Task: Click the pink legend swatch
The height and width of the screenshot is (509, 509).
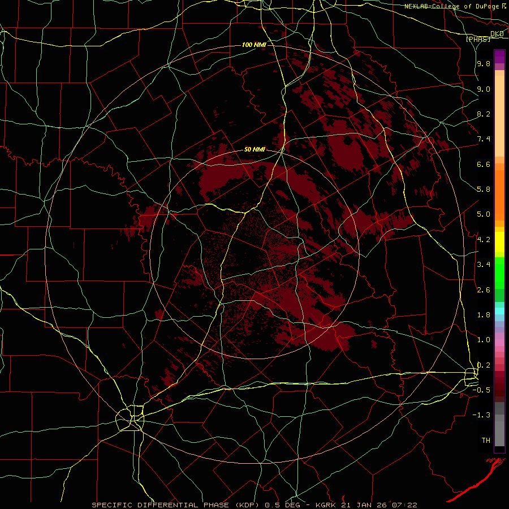Action: (x=499, y=343)
